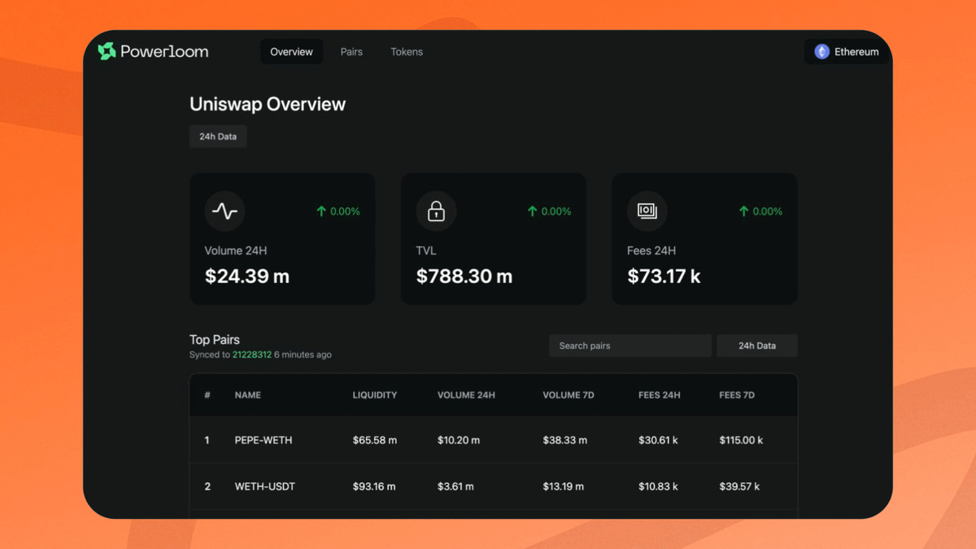Click the Powerloom brand name
Screen dimensions: 976x549
[x=164, y=51]
